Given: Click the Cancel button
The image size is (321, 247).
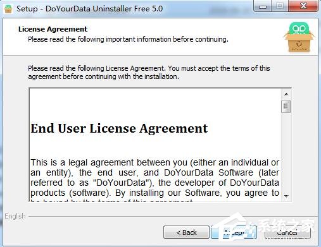Looking at the screenshot, I should 287,232.
